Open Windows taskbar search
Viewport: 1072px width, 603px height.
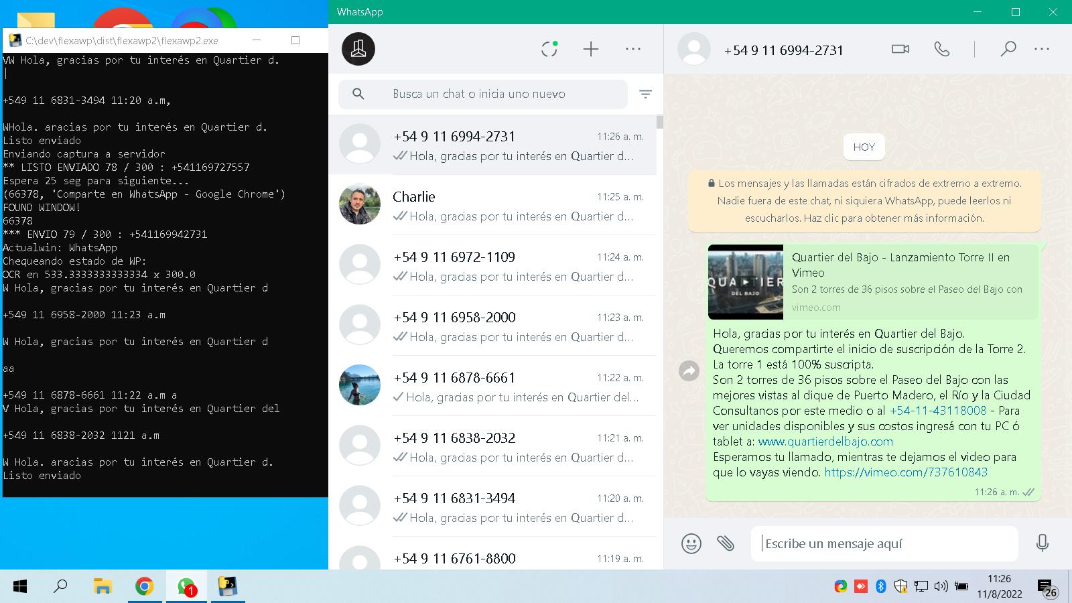[60, 587]
